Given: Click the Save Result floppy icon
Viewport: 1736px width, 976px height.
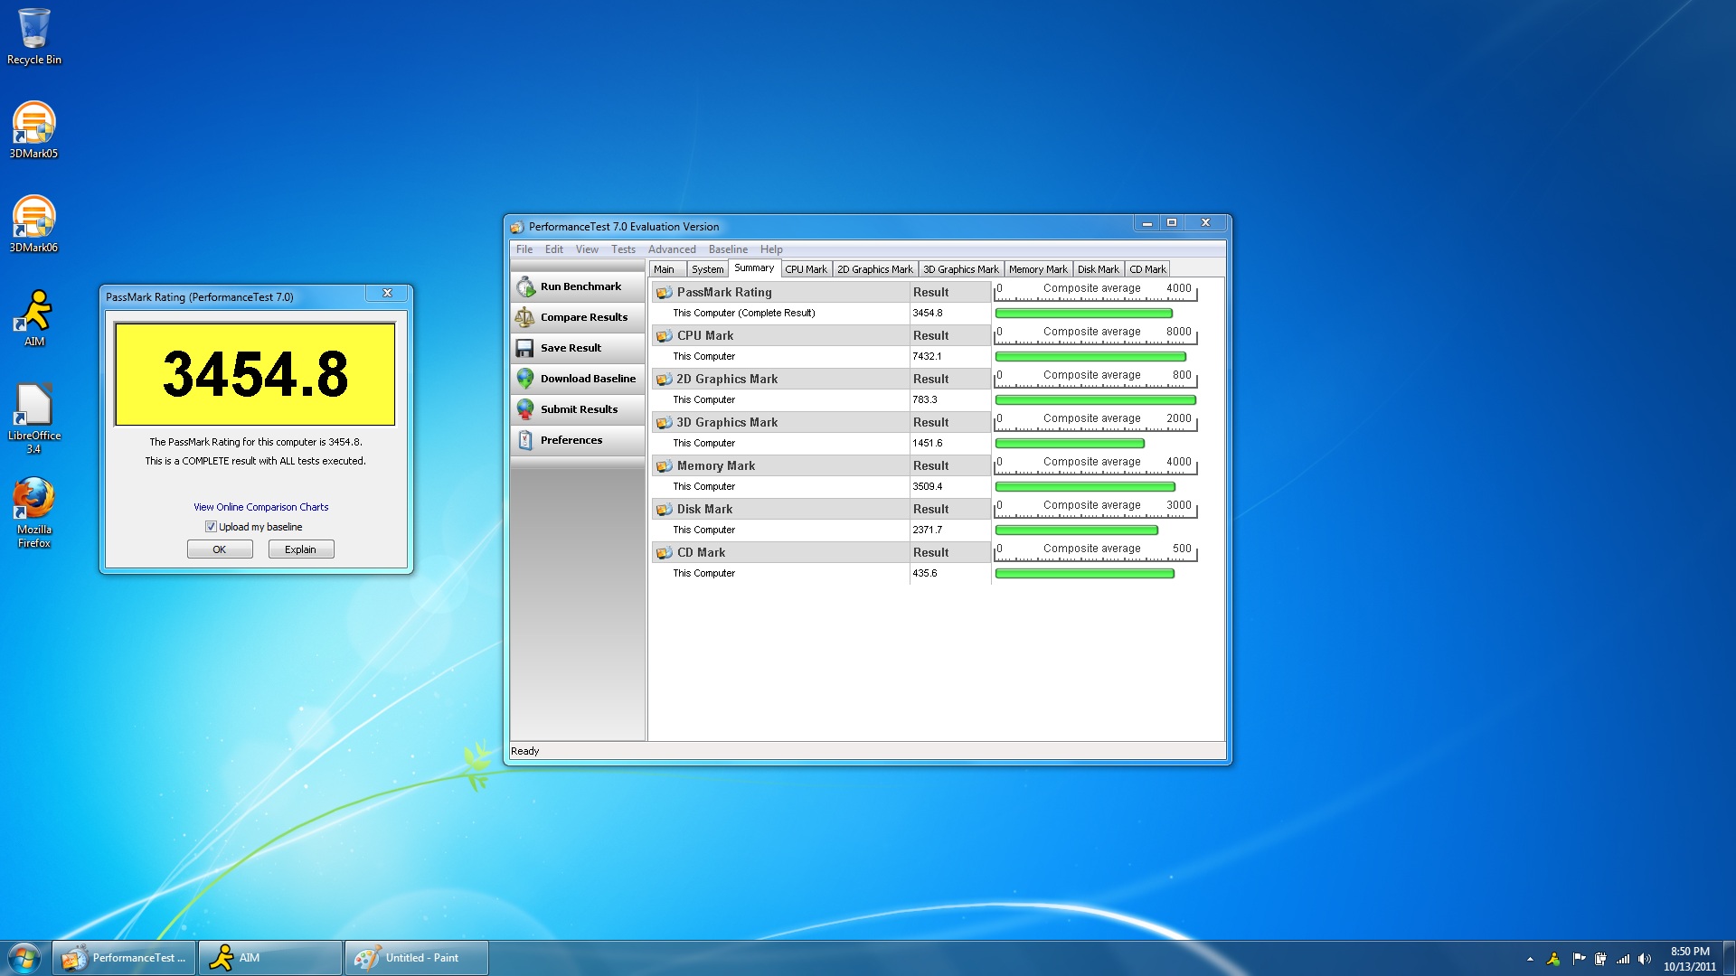Looking at the screenshot, I should [525, 348].
